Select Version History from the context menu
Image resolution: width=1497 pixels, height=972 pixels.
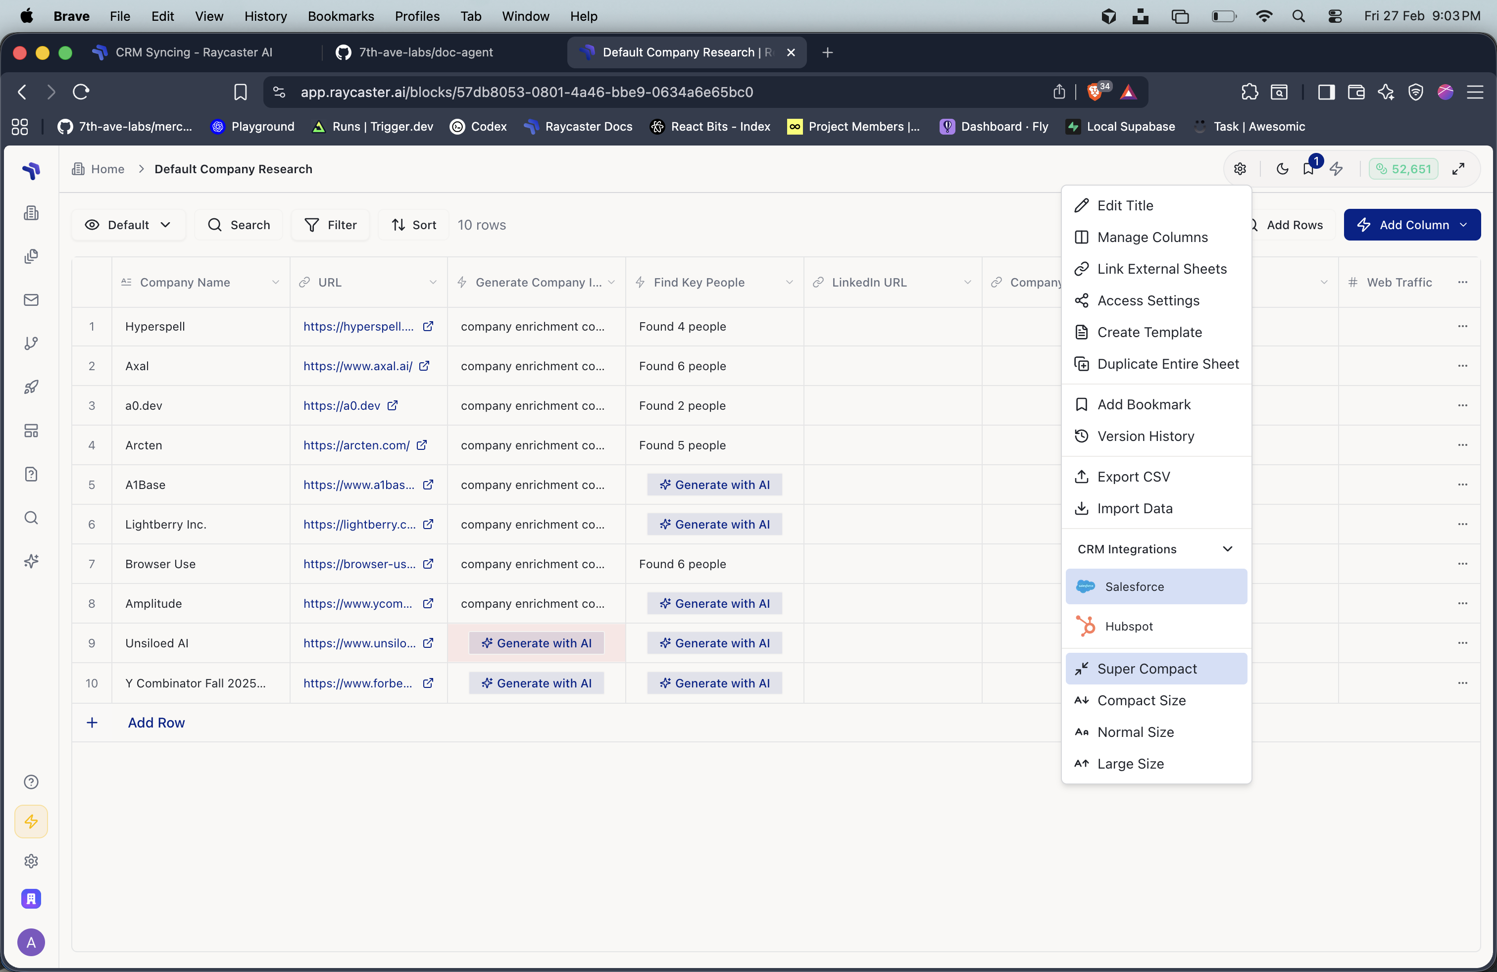[1146, 436]
